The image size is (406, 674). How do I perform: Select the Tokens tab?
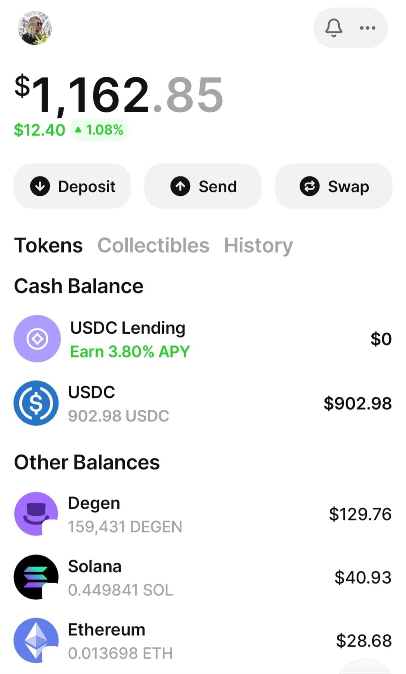[x=48, y=245]
